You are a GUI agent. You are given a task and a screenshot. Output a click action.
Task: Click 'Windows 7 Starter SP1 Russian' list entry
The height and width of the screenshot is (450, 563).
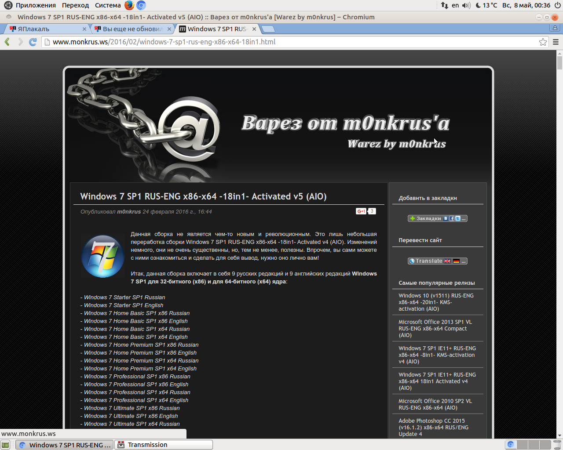coord(124,298)
